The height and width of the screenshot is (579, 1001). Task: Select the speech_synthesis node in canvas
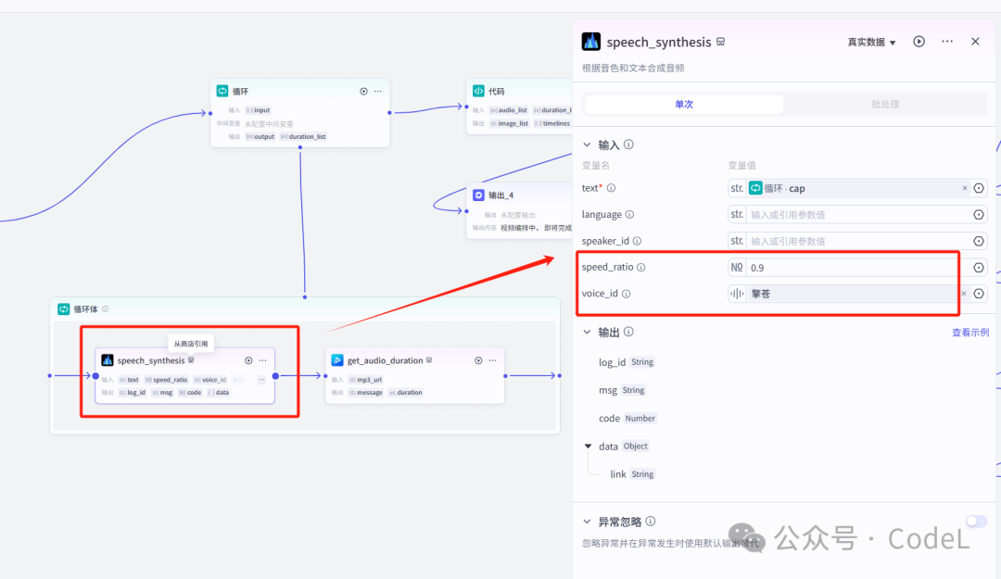[x=185, y=376]
